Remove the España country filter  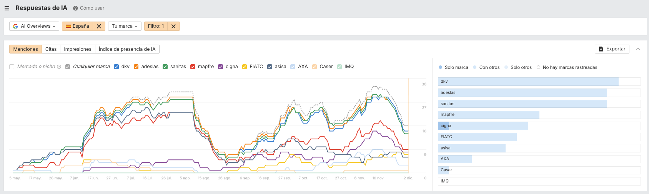point(99,26)
